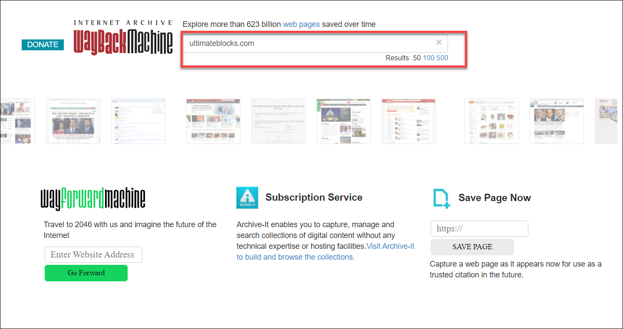
Task: Click the Archive-It icon
Action: pos(247,198)
